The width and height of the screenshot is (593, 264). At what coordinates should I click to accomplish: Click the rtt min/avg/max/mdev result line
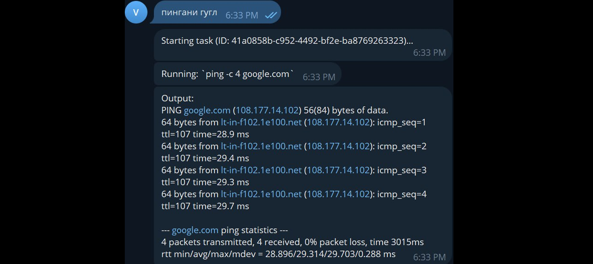point(278,254)
